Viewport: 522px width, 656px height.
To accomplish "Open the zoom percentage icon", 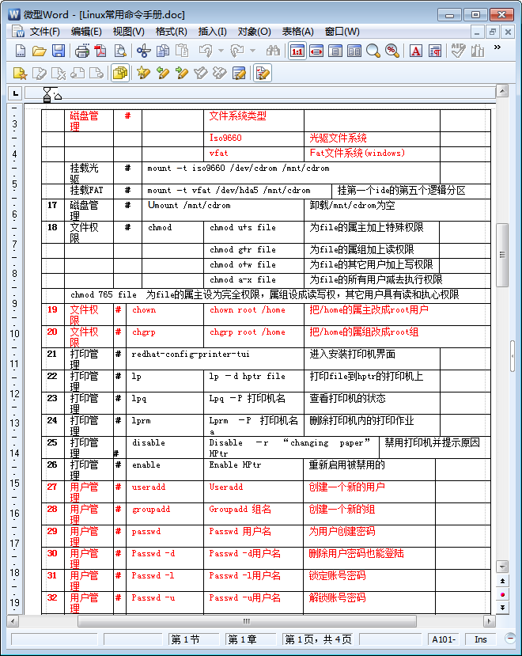I will tap(392, 51).
